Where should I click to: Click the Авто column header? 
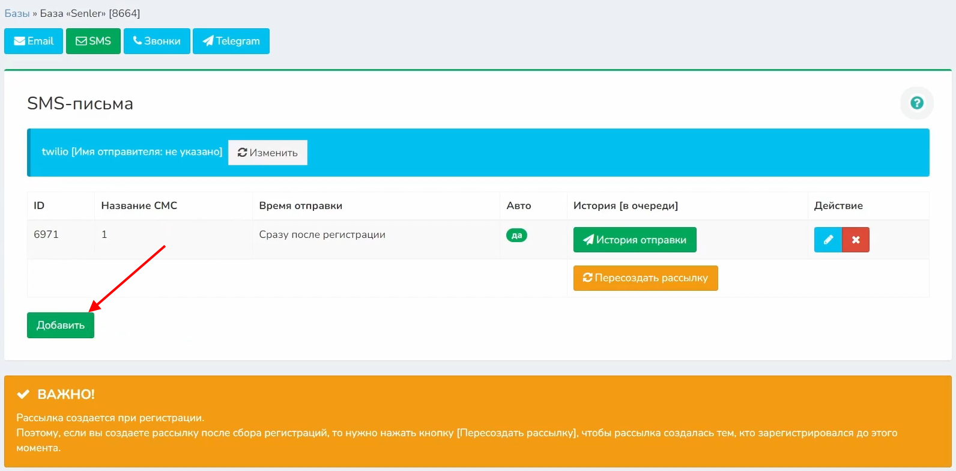coord(519,205)
